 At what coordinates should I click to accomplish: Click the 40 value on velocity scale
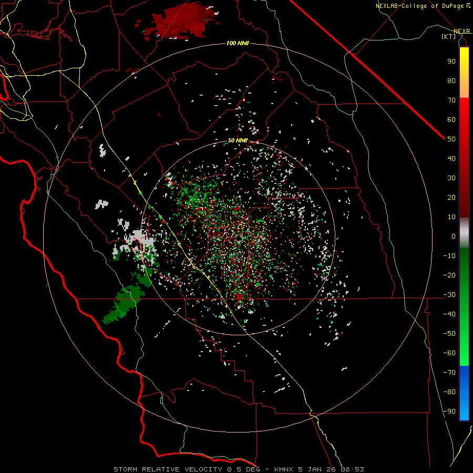click(x=451, y=159)
